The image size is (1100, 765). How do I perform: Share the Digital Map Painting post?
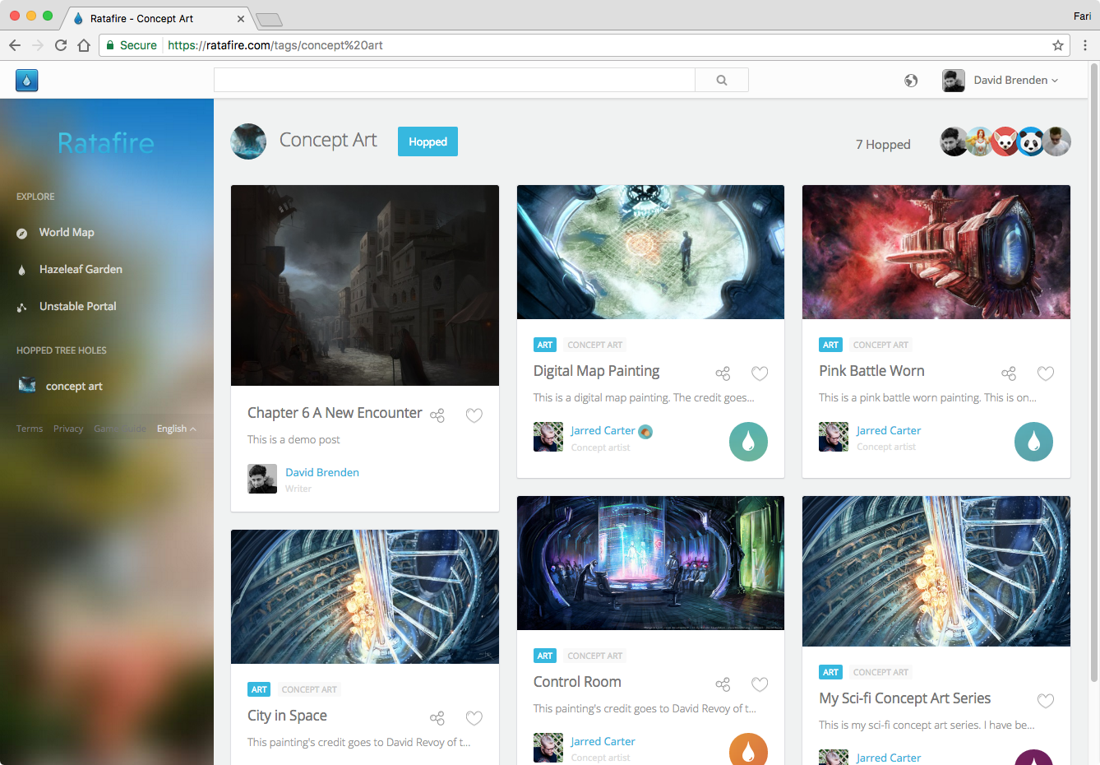pos(723,373)
